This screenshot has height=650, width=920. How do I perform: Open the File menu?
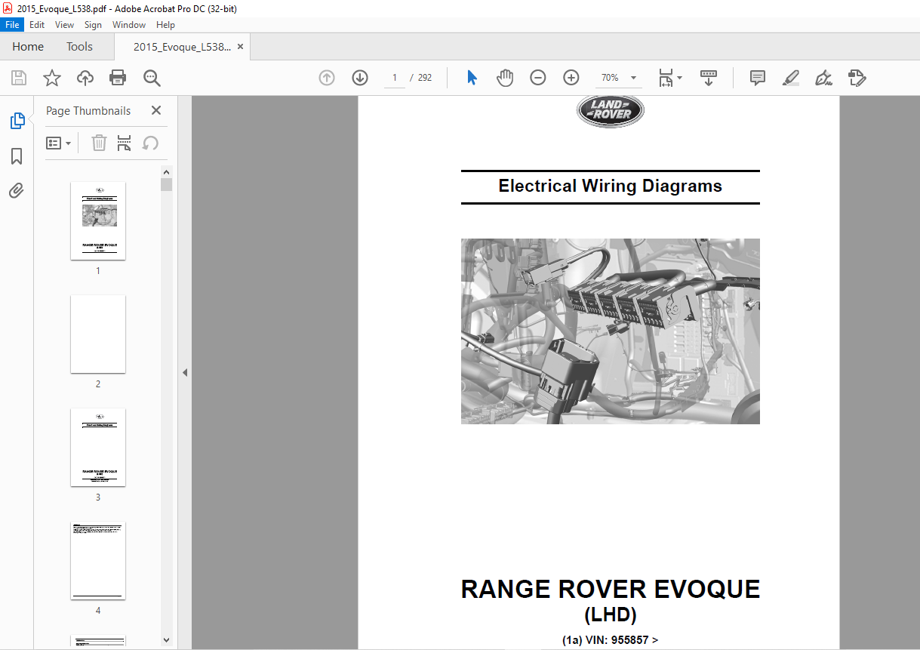point(13,25)
